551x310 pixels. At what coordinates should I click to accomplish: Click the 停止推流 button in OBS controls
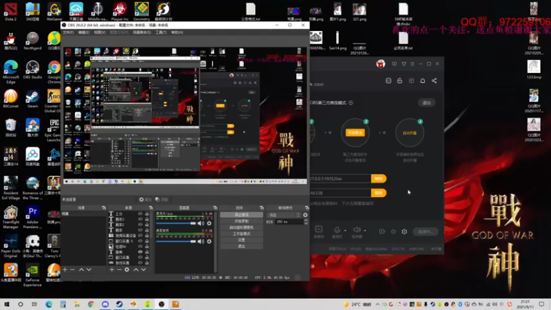click(x=242, y=215)
